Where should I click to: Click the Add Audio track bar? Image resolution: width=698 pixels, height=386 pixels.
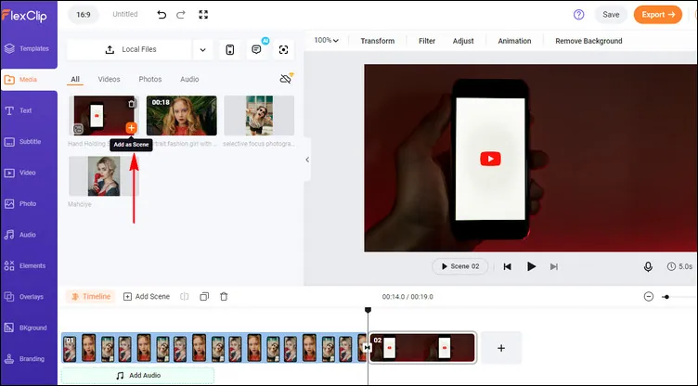pos(137,375)
